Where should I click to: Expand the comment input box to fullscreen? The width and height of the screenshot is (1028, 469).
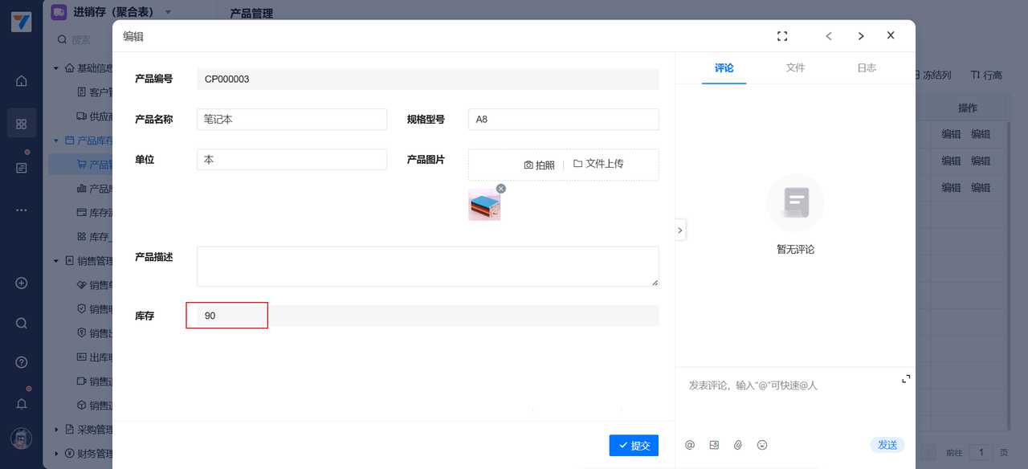point(906,378)
